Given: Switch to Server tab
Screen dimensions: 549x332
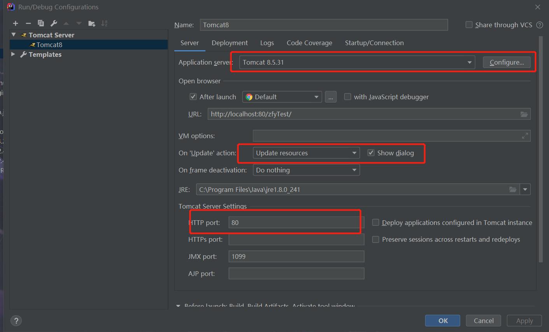Looking at the screenshot, I should pyautogui.click(x=189, y=43).
